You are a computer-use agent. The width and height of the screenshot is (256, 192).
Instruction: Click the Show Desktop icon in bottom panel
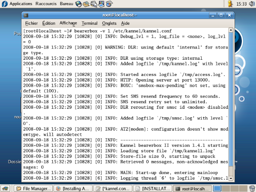pyautogui.click(x=5, y=189)
